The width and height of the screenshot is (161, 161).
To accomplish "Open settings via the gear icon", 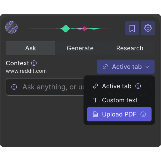I will point(148,28).
